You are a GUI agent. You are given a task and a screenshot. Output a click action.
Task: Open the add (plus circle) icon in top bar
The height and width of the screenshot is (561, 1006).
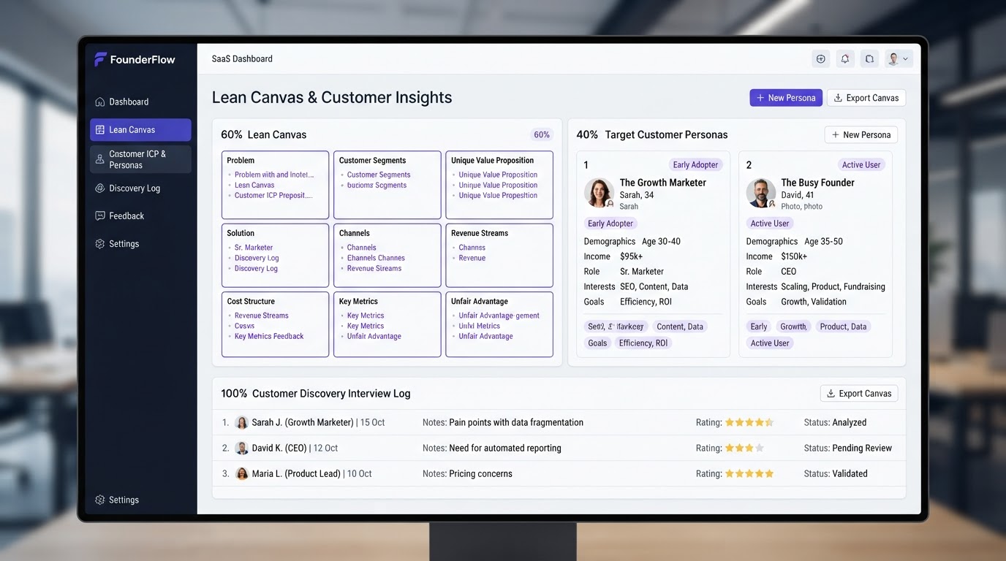[x=821, y=59]
